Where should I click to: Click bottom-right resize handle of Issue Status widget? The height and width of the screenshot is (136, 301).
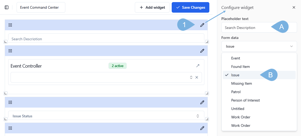207,119
